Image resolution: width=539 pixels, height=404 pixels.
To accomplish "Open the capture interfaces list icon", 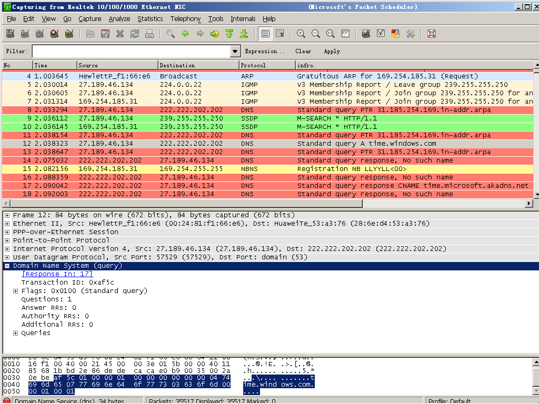I will point(10,34).
